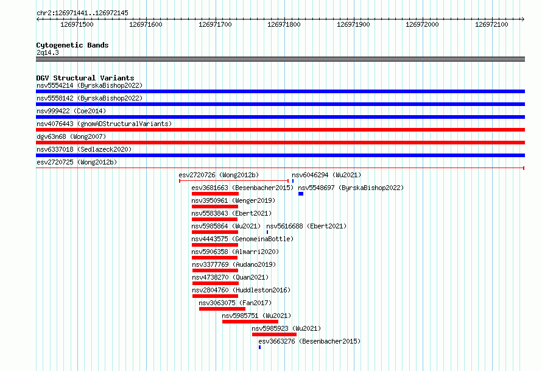Viewport: 542px width, 371px height.
Task: Select the nsv4738270 (Quan2021) label
Action: tap(230, 277)
